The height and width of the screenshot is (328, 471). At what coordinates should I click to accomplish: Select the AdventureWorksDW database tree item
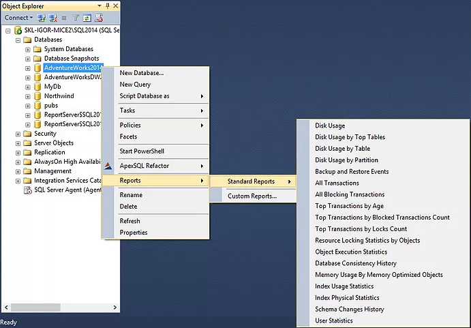pyautogui.click(x=72, y=77)
